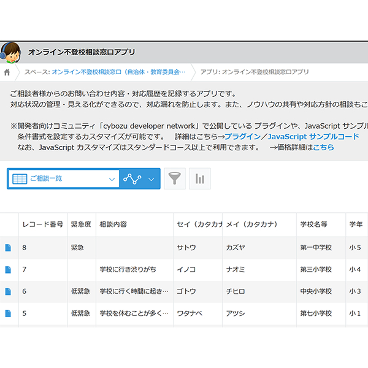Select the アプリ breadcrumb item

(x=255, y=72)
